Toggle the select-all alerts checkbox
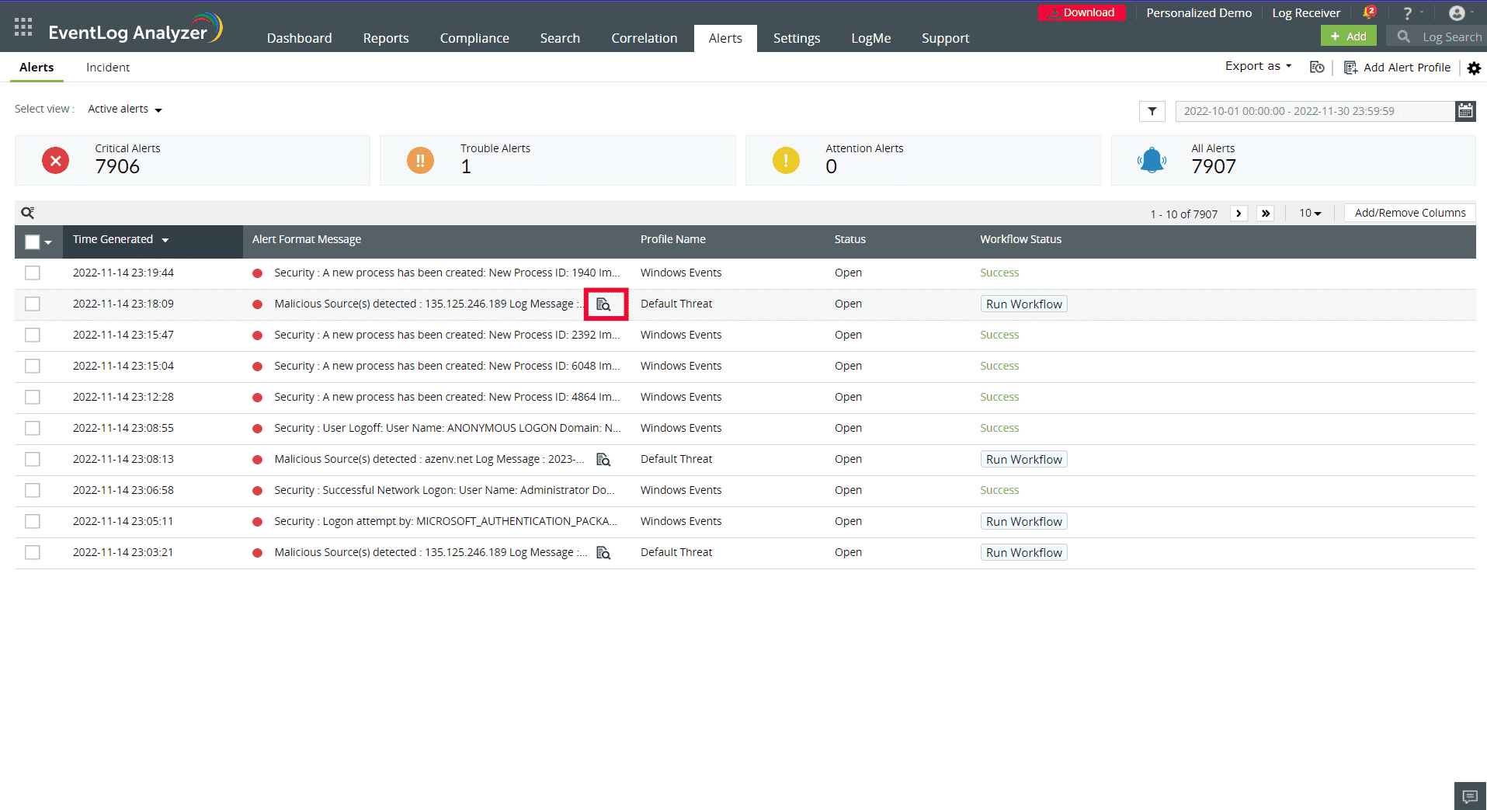This screenshot has width=1487, height=810. [x=32, y=242]
